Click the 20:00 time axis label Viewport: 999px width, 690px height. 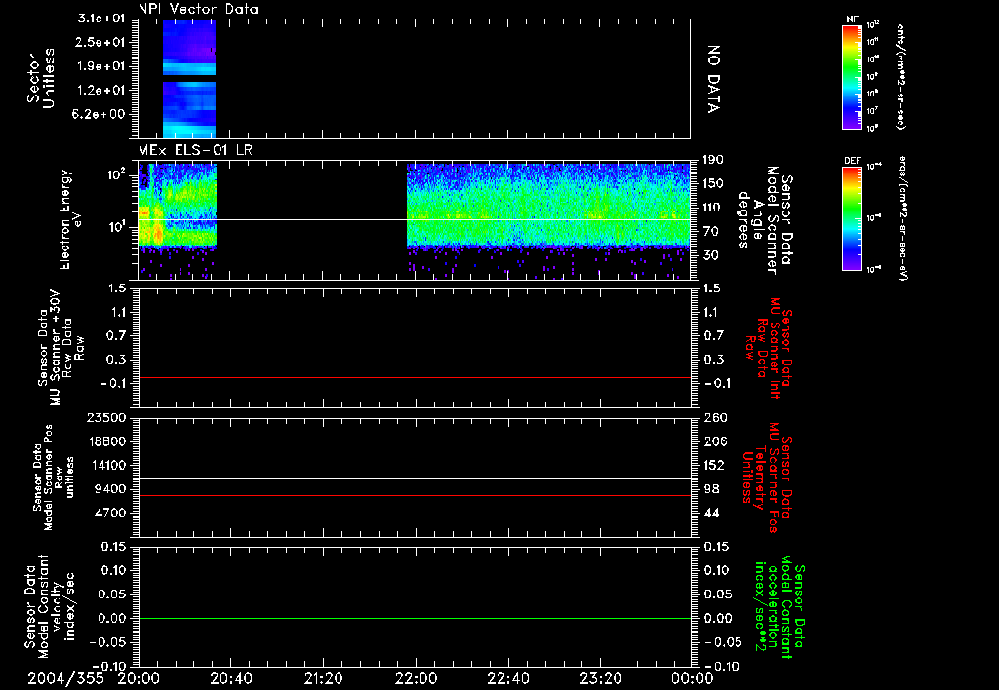[139, 678]
